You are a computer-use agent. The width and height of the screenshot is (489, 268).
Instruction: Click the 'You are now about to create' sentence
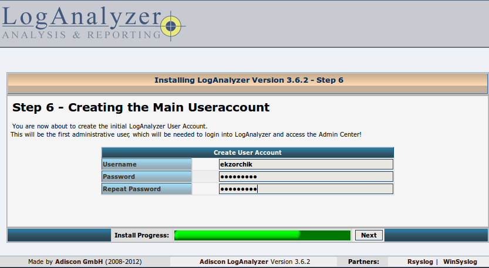(x=110, y=126)
